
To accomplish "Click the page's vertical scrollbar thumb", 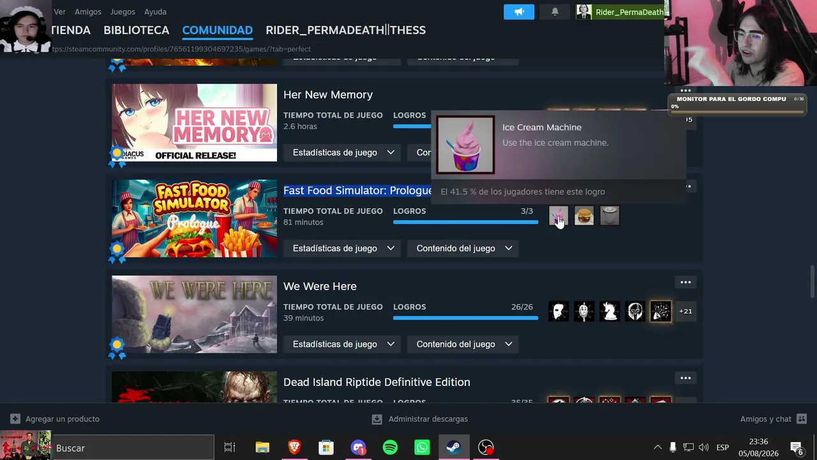I will 813,282.
